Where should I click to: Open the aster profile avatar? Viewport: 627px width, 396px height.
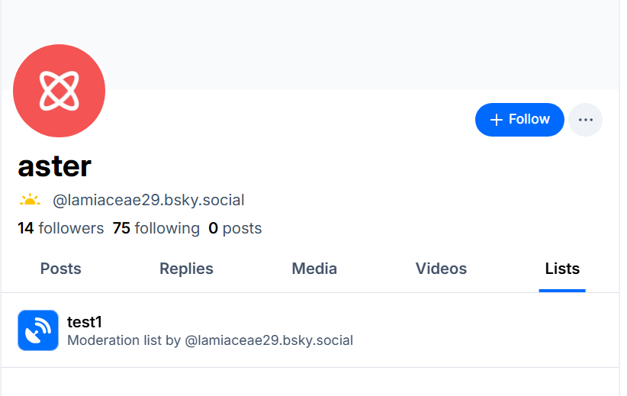59,91
